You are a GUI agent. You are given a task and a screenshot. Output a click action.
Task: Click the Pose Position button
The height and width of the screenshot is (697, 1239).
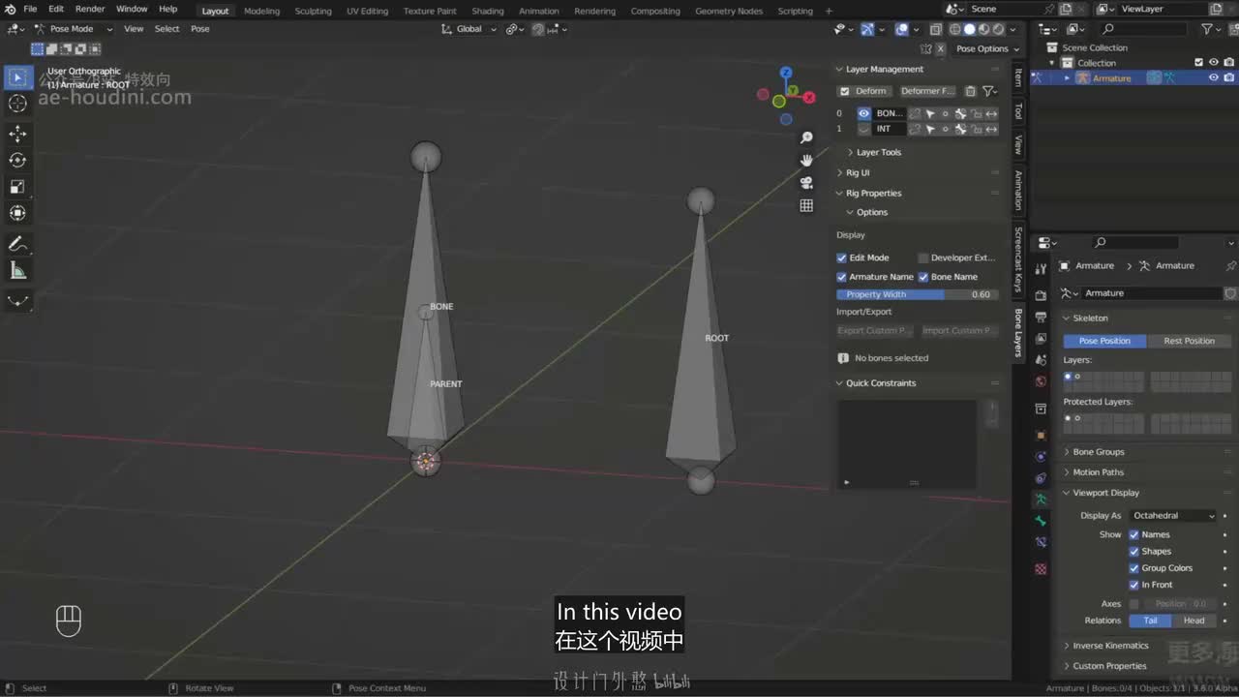pos(1104,341)
